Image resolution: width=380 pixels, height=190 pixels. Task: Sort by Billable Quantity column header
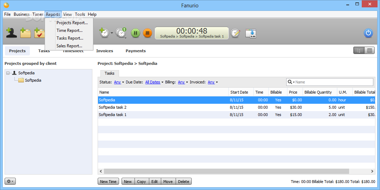[320, 92]
